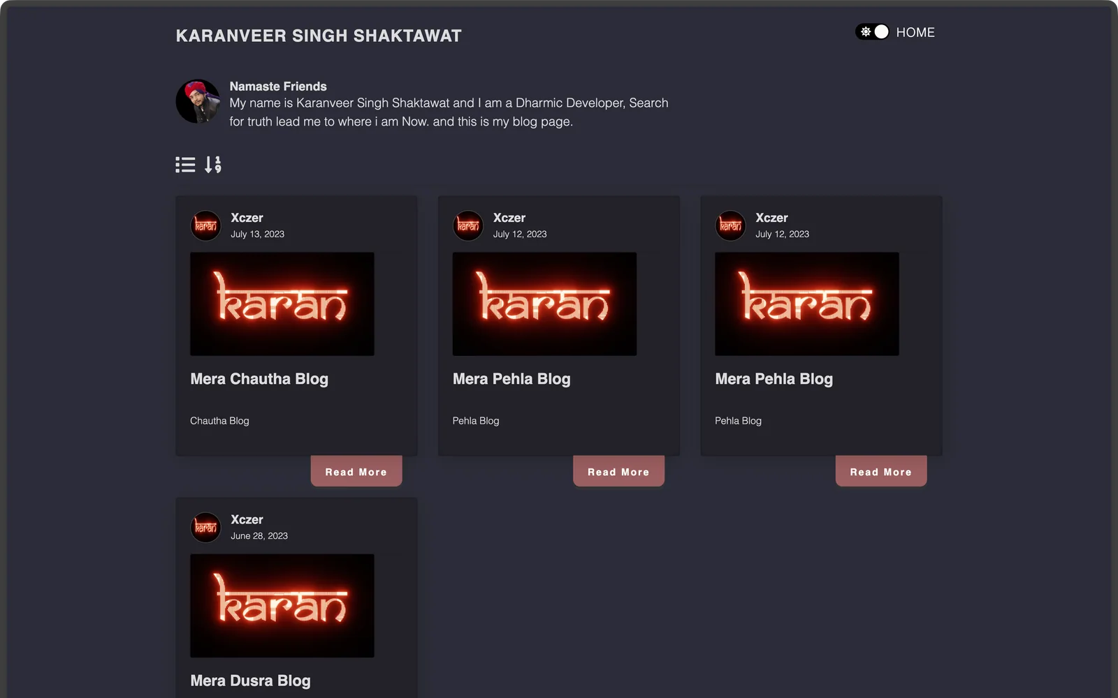
Task: Click the sort order icon
Action: click(x=213, y=165)
